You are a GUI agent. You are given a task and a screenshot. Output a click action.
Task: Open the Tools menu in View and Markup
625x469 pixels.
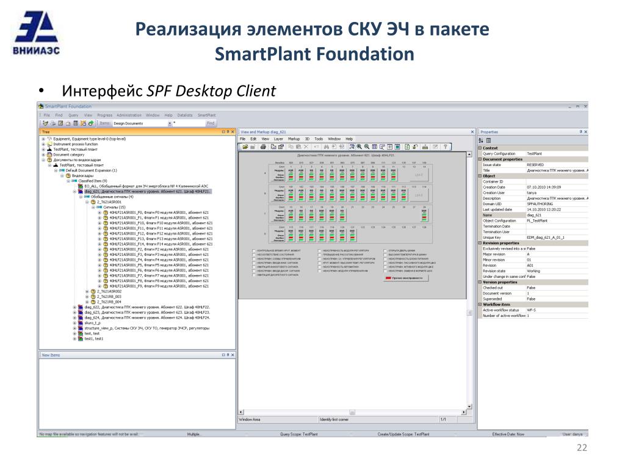pos(319,139)
